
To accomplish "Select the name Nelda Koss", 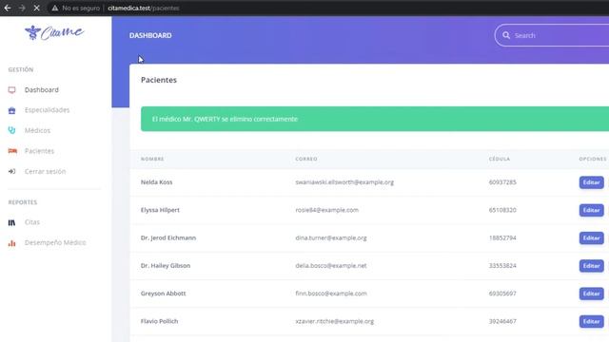I will click(x=156, y=182).
